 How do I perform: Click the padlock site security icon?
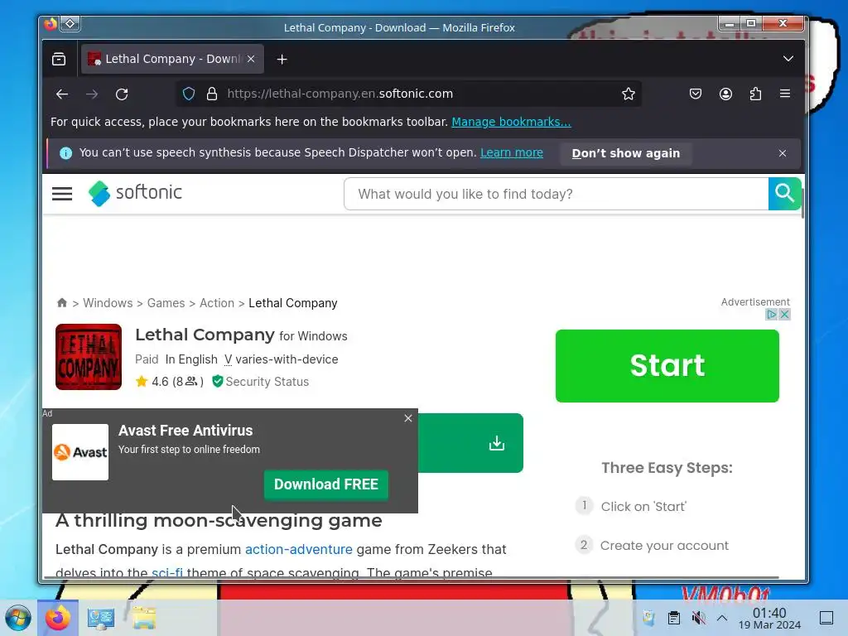pos(212,94)
